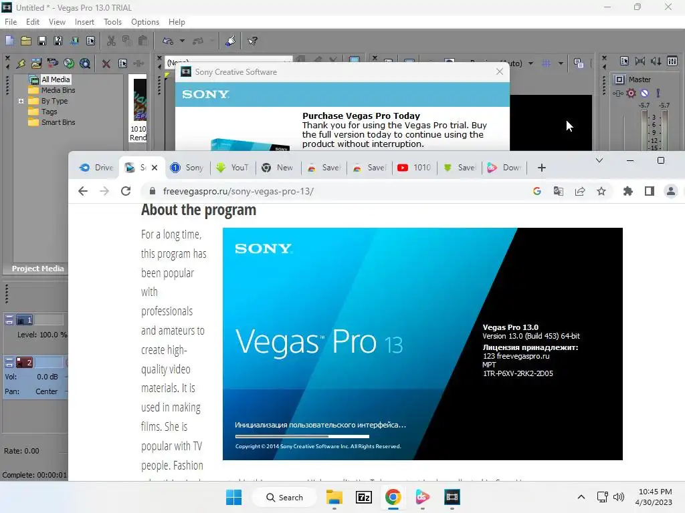Toggle the preview grid overlay icon
The image size is (685, 513).
[546, 63]
